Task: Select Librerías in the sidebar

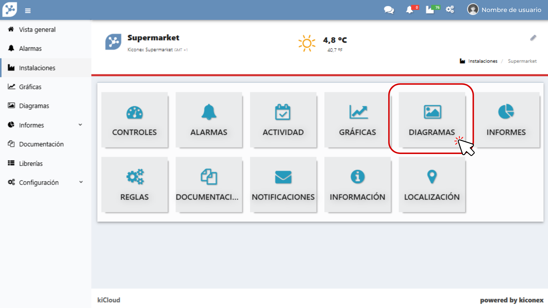Action: [x=31, y=163]
